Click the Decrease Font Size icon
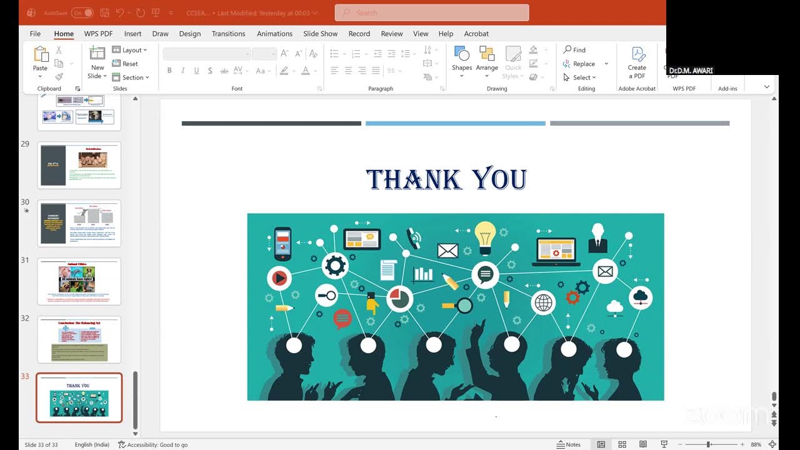Screen dimensions: 800x450 coord(299,54)
